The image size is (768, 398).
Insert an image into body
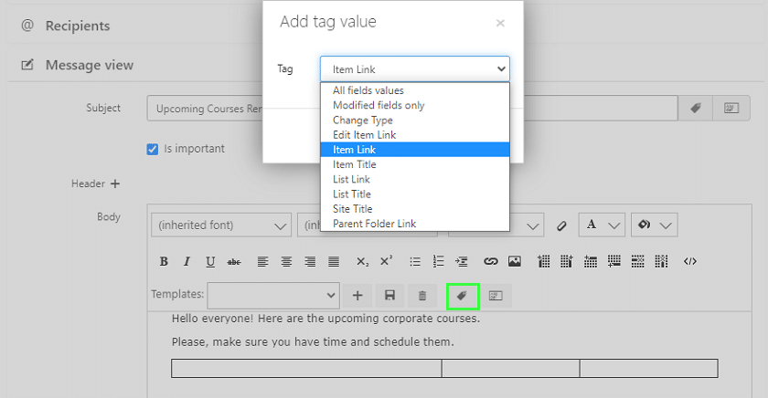coord(514,262)
